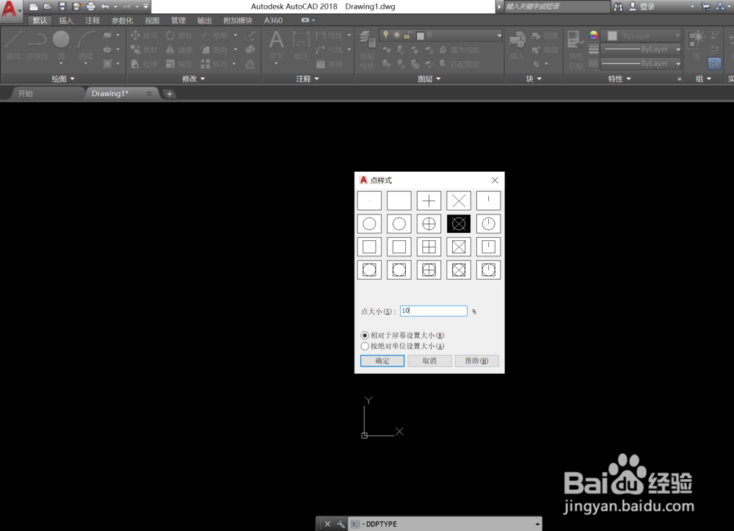Click the new drawing tab plus button
Image resolution: width=734 pixels, height=531 pixels.
tap(170, 94)
